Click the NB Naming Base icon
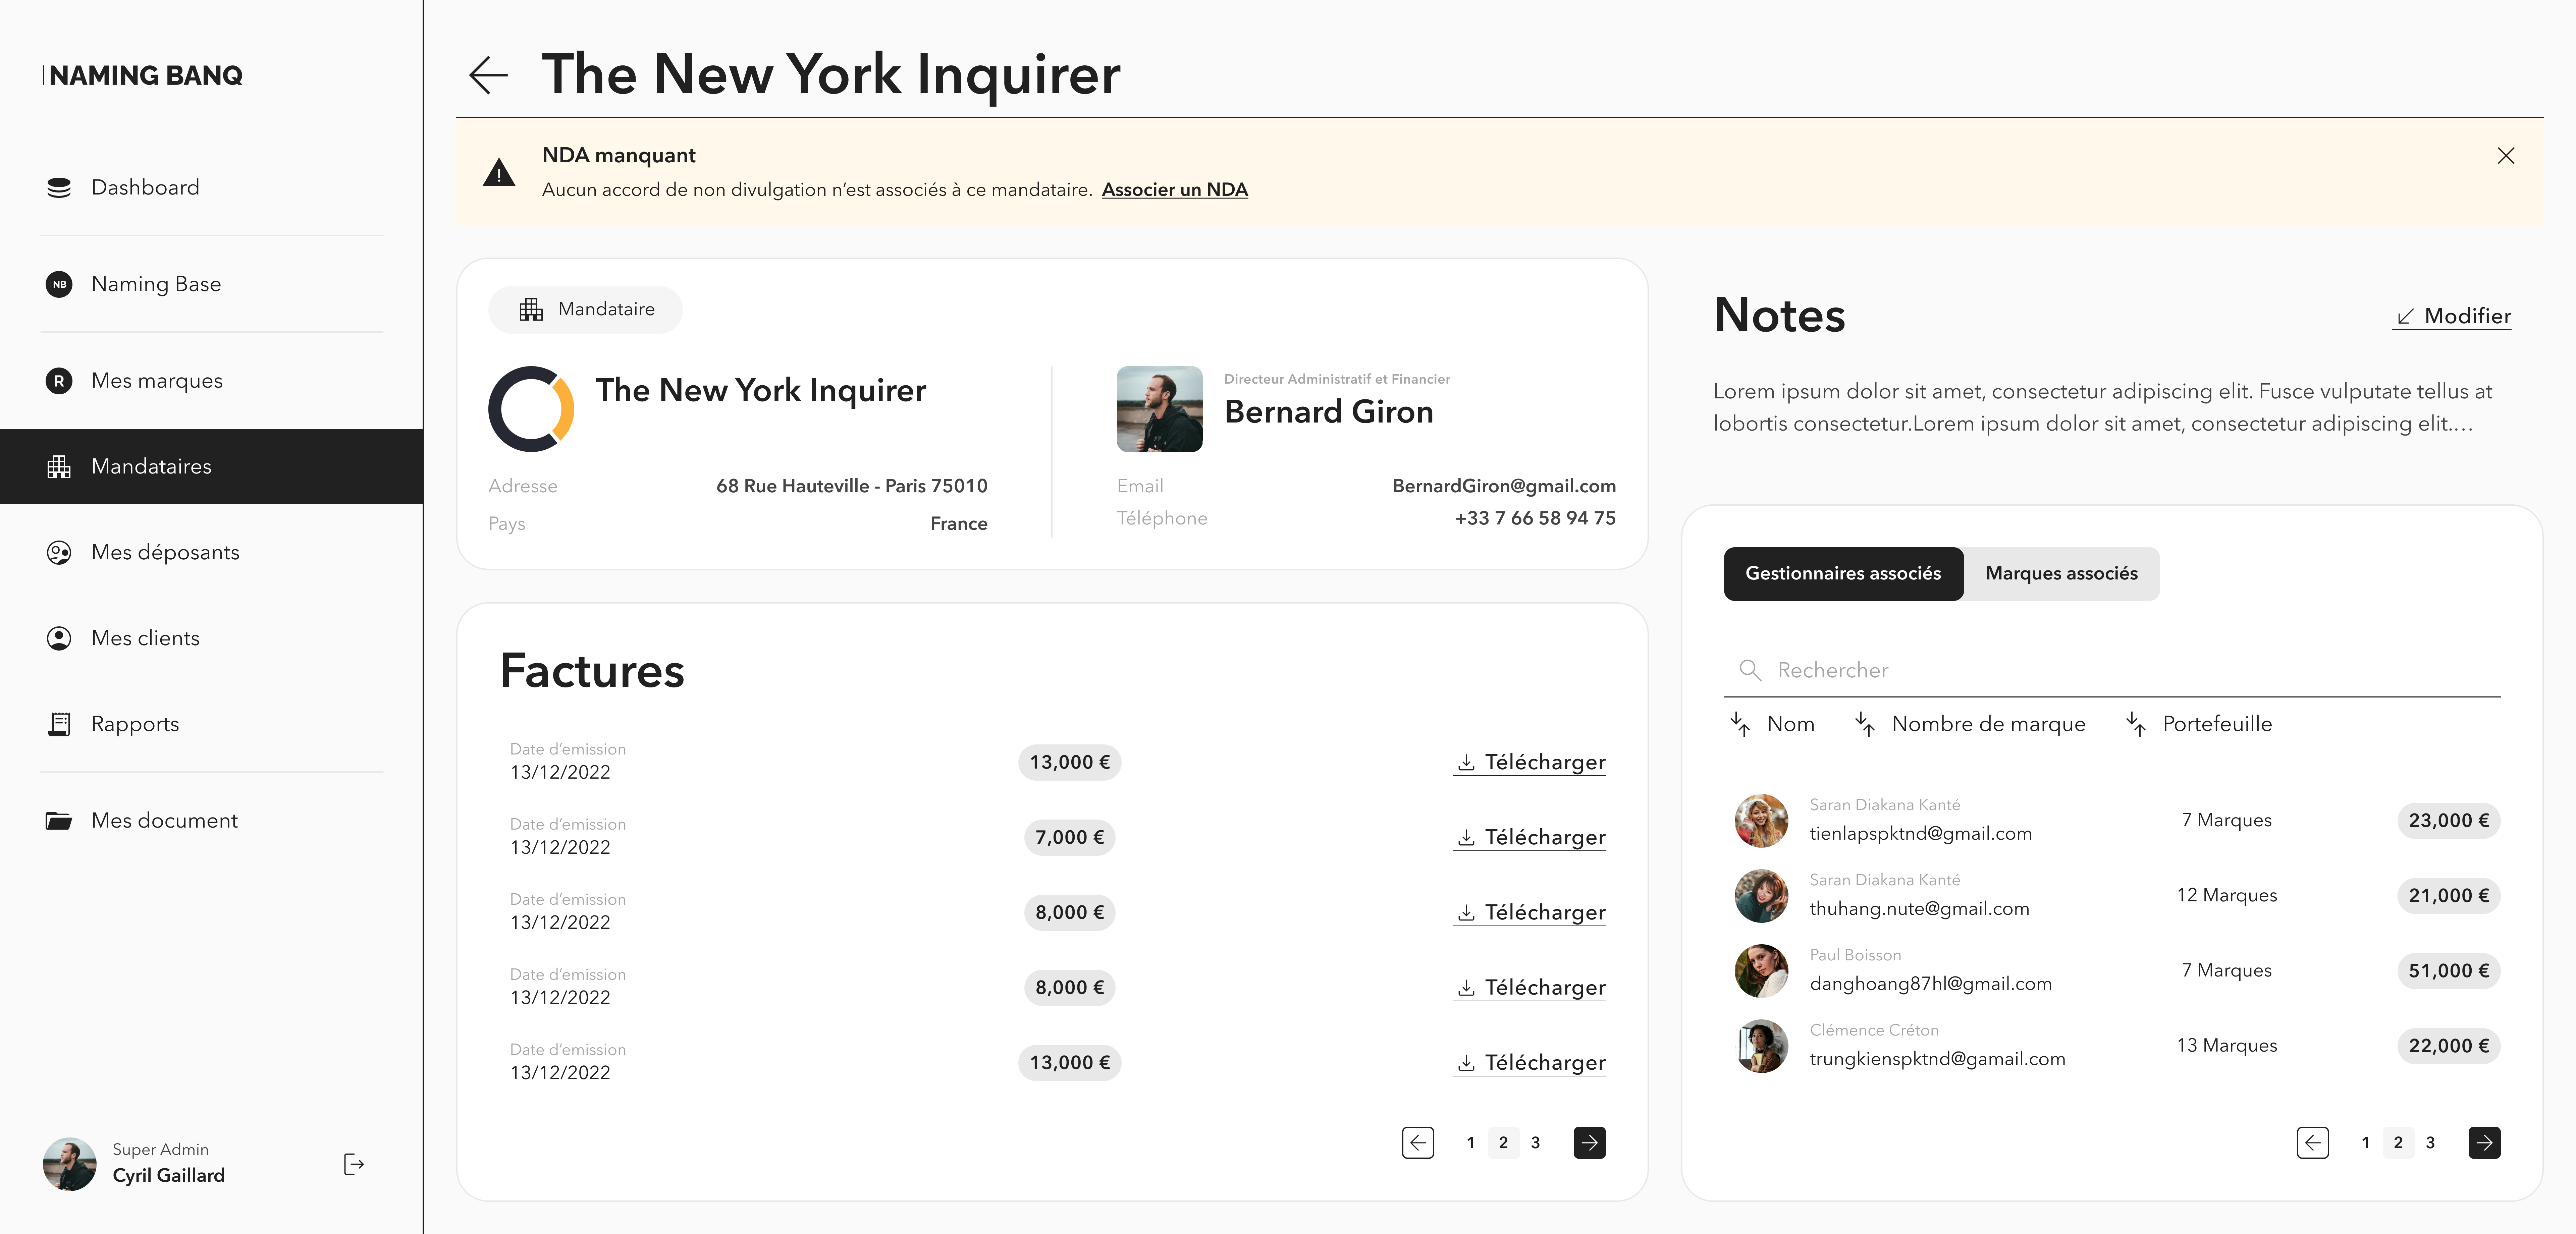2576x1234 pixels. click(x=59, y=284)
